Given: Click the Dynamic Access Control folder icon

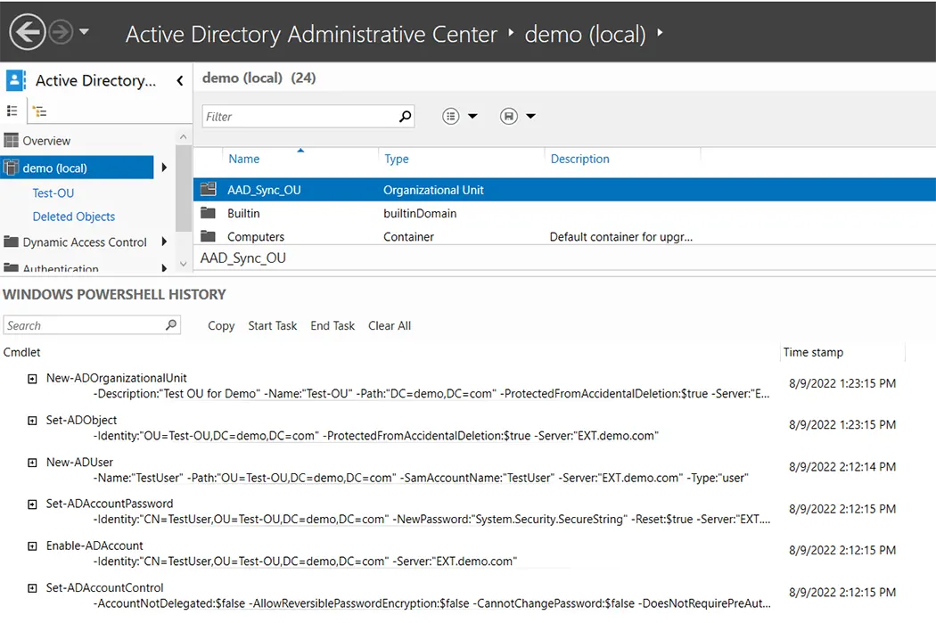Looking at the screenshot, I should pos(11,242).
